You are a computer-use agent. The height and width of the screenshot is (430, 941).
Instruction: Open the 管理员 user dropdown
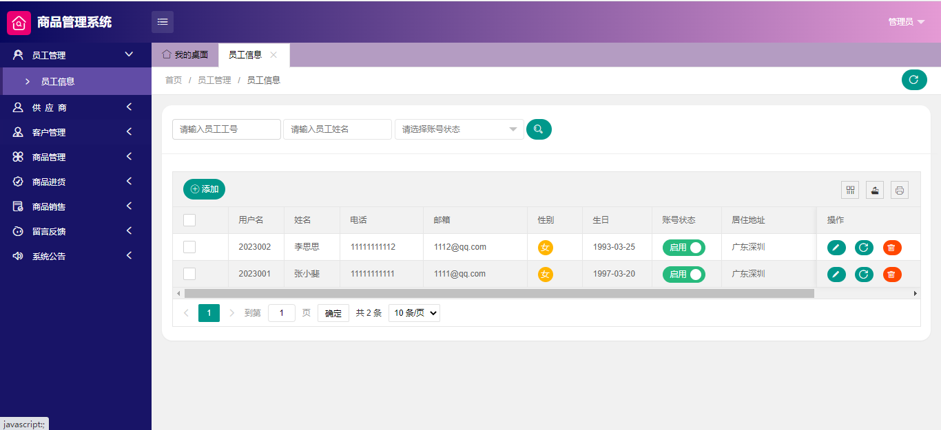[x=906, y=22]
